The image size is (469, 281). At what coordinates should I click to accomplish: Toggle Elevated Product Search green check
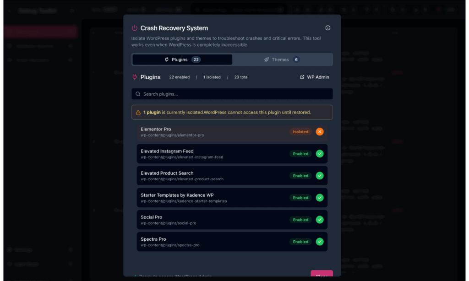[x=320, y=175]
